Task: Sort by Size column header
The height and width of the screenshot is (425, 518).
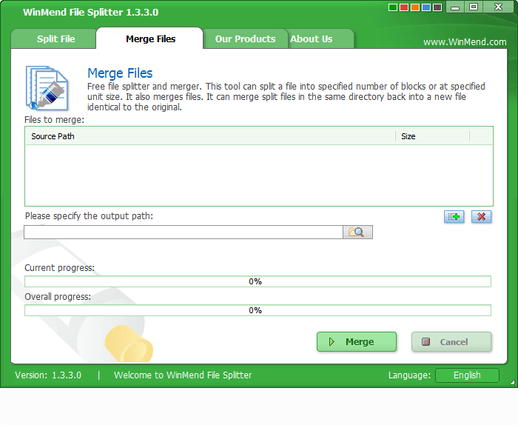Action: click(432, 136)
